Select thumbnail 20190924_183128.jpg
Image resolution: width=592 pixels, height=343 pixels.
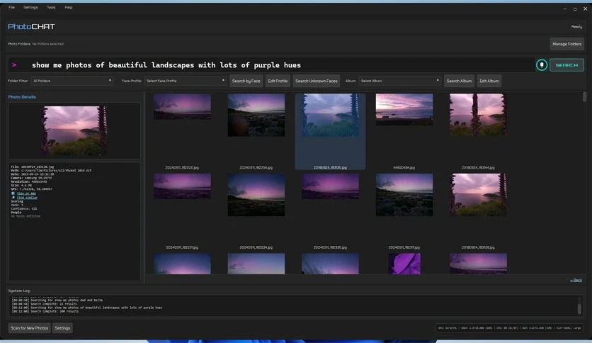coord(478,195)
